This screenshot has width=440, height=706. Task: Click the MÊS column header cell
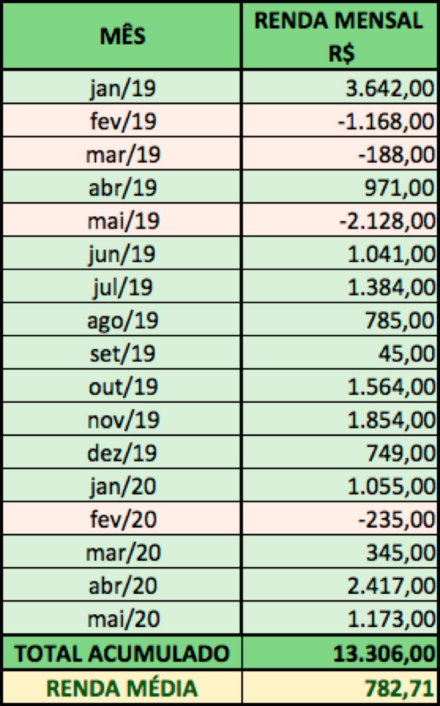pyautogui.click(x=122, y=36)
